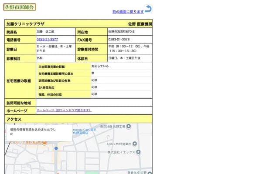This screenshot has height=174, width=279.
Task: Open the 前の画面に戻ります link
Action: click(128, 12)
